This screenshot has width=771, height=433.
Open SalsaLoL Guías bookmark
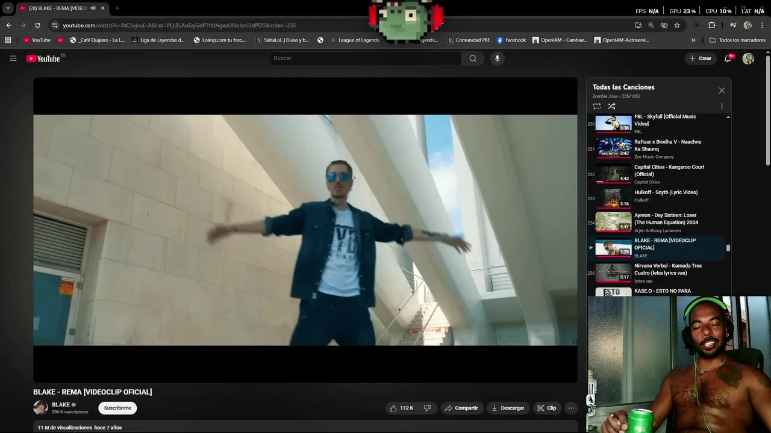[282, 40]
